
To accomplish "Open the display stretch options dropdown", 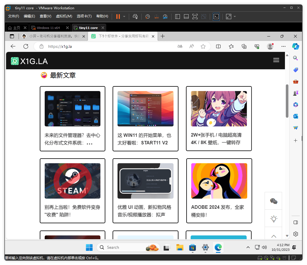I will [234, 17].
